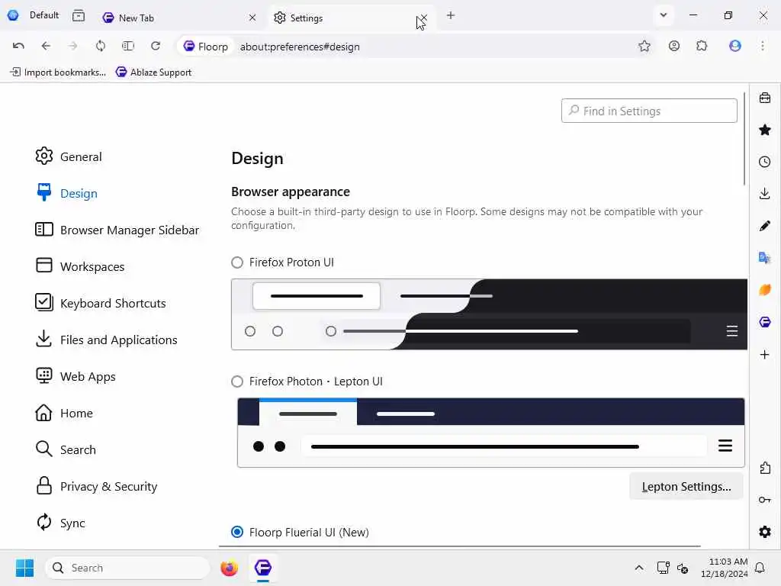Open the workspace icon next to Default
This screenshot has width=781, height=586.
tap(79, 15)
